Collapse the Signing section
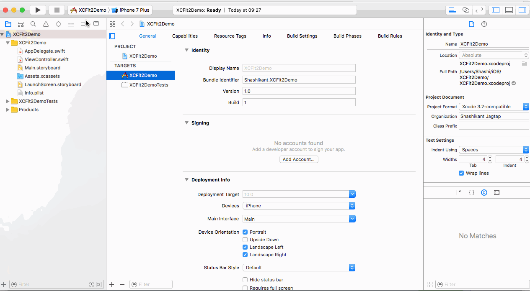 [187, 123]
